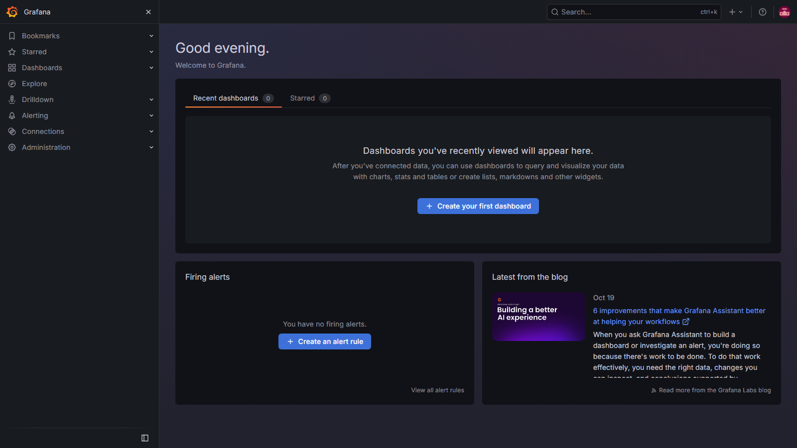797x448 pixels.
Task: Click the Grafana title text in sidebar header
Action: click(37, 12)
